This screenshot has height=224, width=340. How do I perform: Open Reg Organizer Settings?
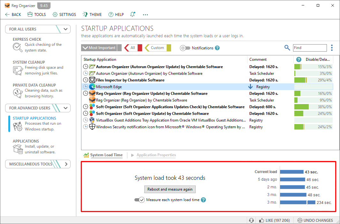click(x=64, y=14)
